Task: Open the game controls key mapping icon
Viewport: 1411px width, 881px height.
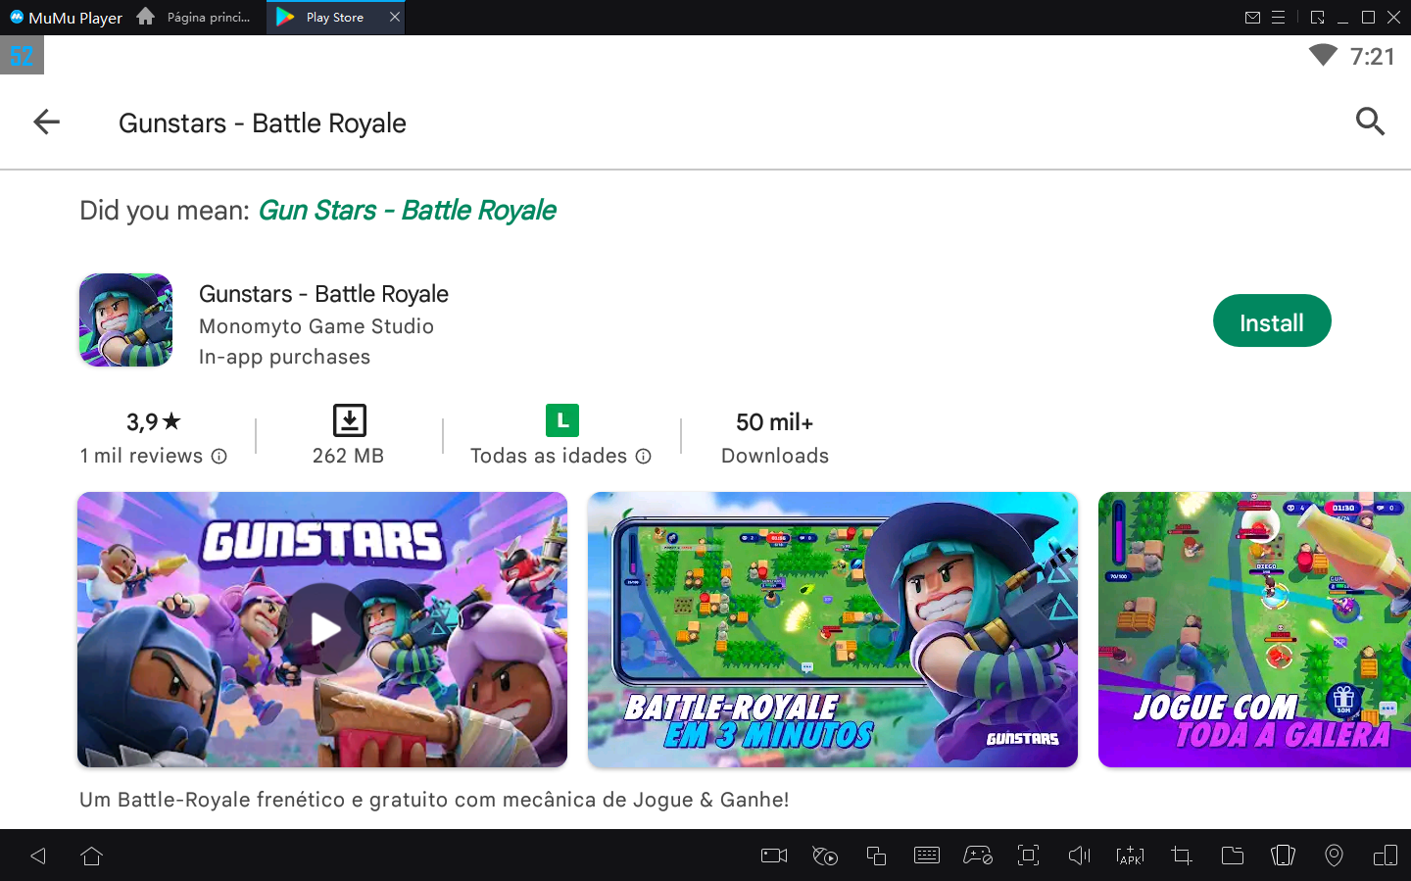Action: point(977,856)
